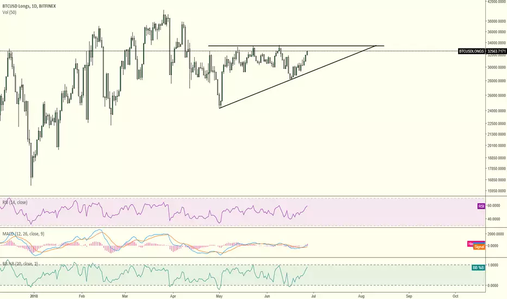This screenshot has height=299, width=507.
Task: Click the 40.0000 RSI axis label
Action: pyautogui.click(x=493, y=219)
